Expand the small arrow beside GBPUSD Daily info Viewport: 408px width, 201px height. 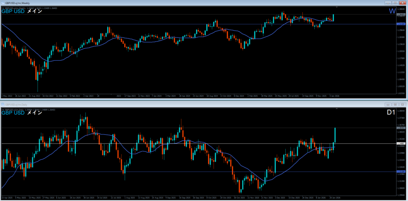3,109
